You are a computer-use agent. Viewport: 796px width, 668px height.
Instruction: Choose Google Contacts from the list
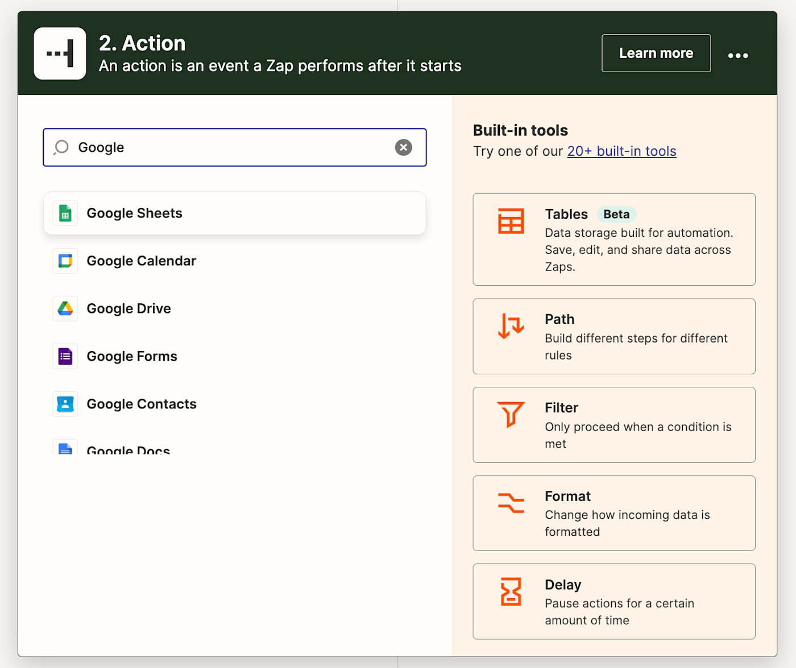click(x=141, y=404)
